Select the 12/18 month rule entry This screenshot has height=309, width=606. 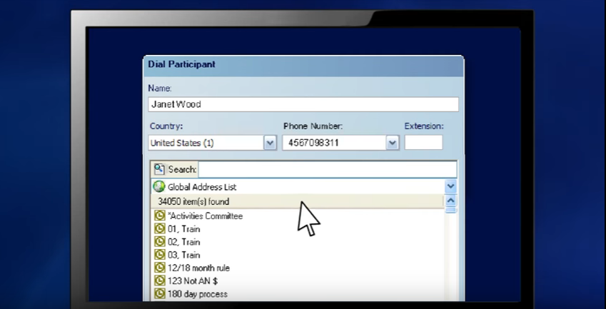pyautogui.click(x=198, y=268)
